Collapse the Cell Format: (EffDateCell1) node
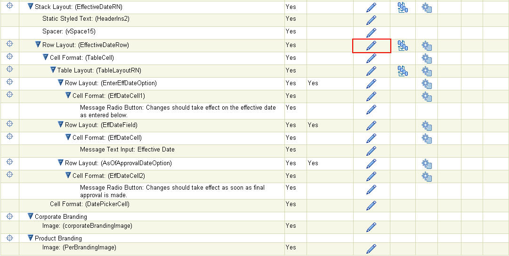 point(68,95)
